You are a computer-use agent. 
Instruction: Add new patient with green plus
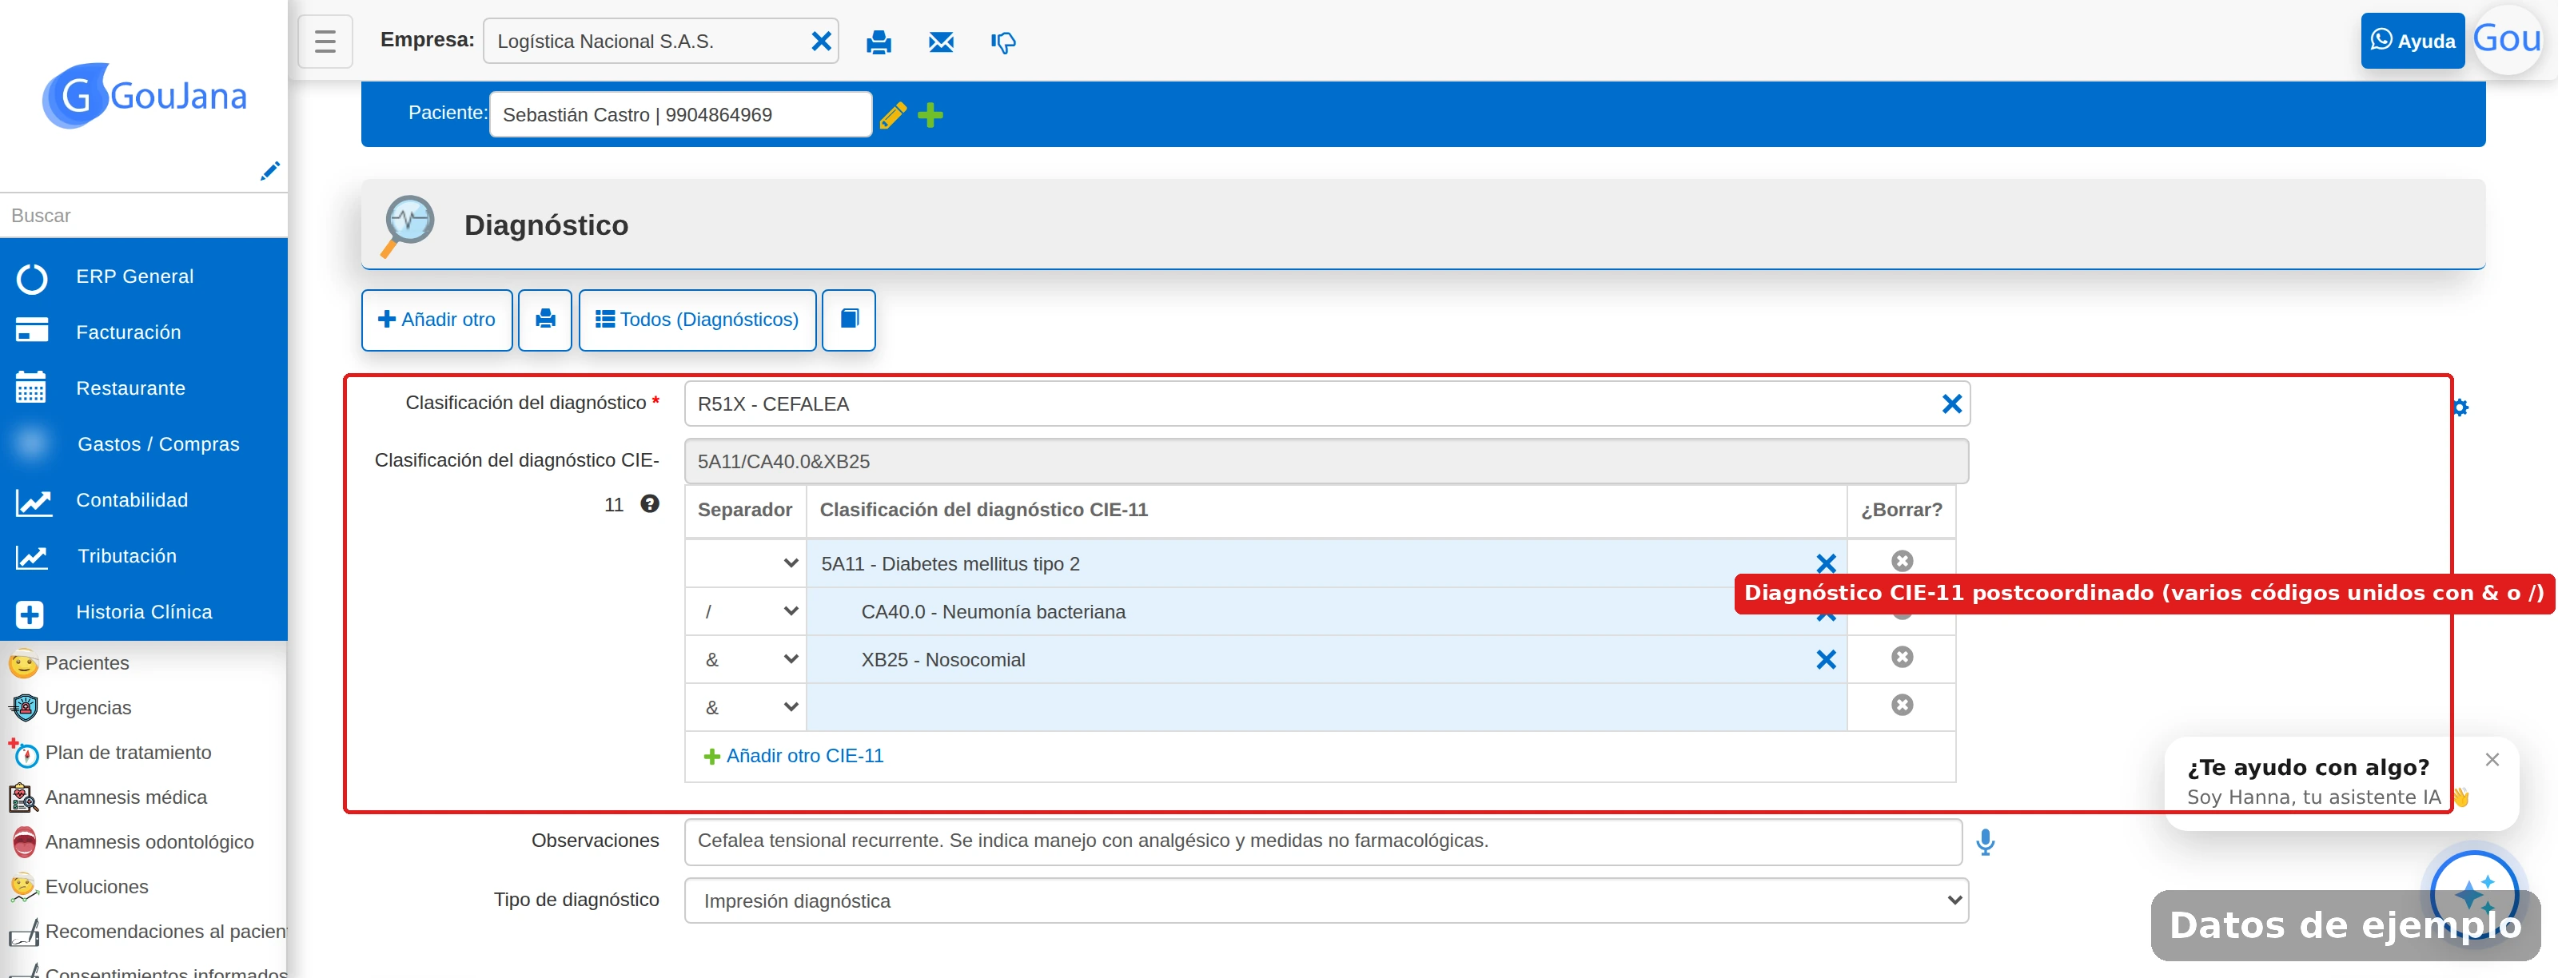pyautogui.click(x=930, y=115)
